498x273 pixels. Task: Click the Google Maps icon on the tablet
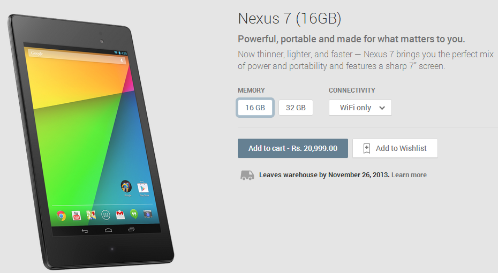pos(91,215)
